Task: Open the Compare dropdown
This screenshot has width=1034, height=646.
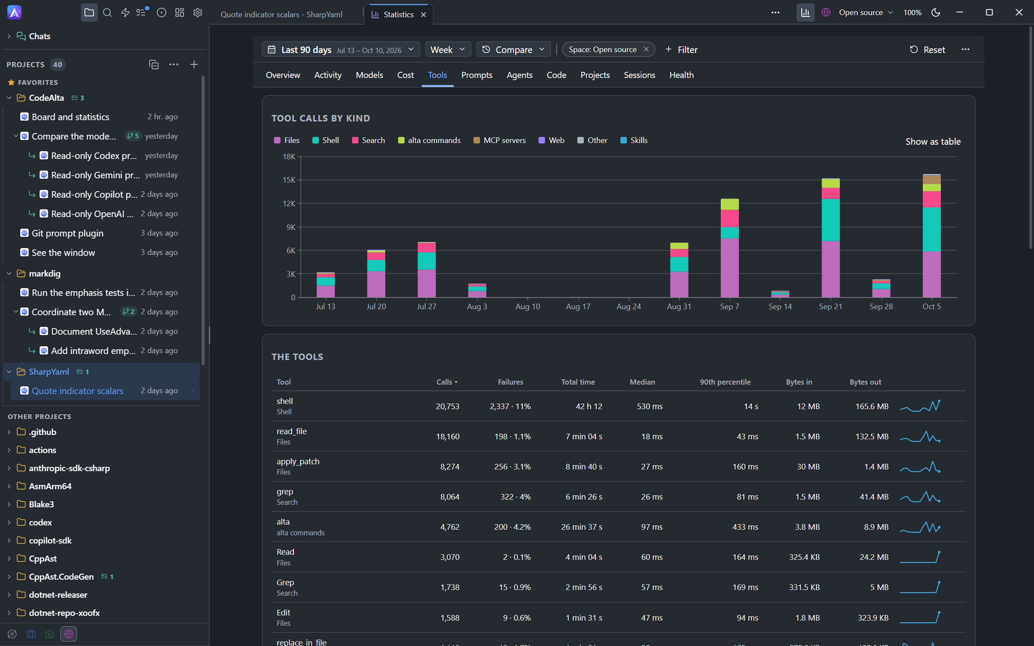Action: pyautogui.click(x=514, y=50)
